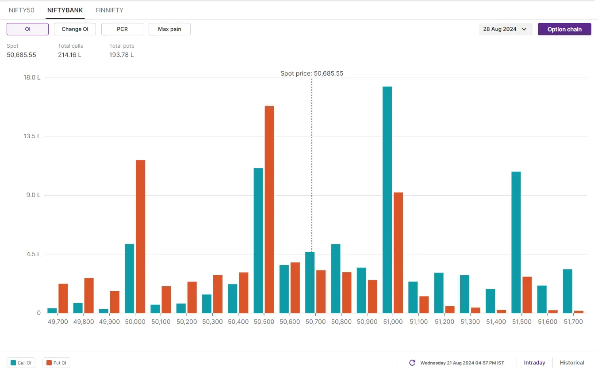Click the Spot value 50,685.55
Screen dimensions: 598x372
(x=21, y=55)
